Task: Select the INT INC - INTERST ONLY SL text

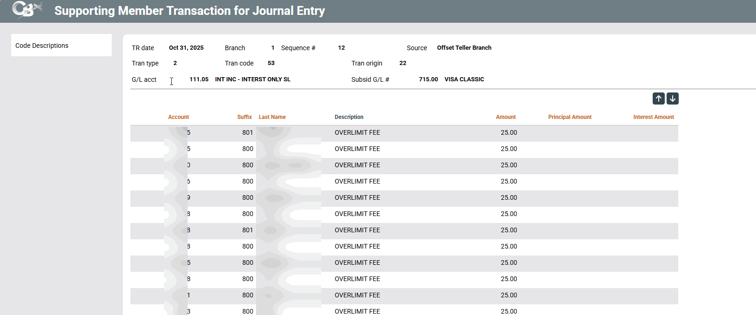Action: tap(253, 79)
